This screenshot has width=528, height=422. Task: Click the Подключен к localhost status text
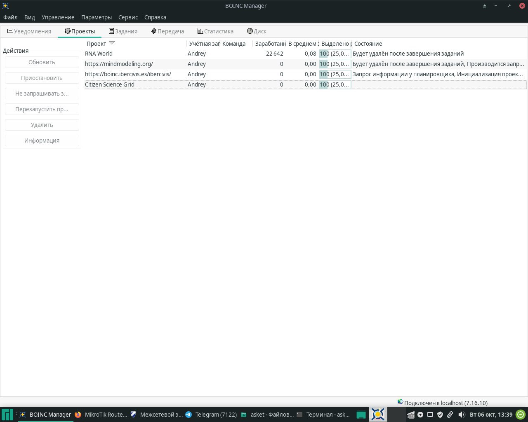pyautogui.click(x=446, y=403)
